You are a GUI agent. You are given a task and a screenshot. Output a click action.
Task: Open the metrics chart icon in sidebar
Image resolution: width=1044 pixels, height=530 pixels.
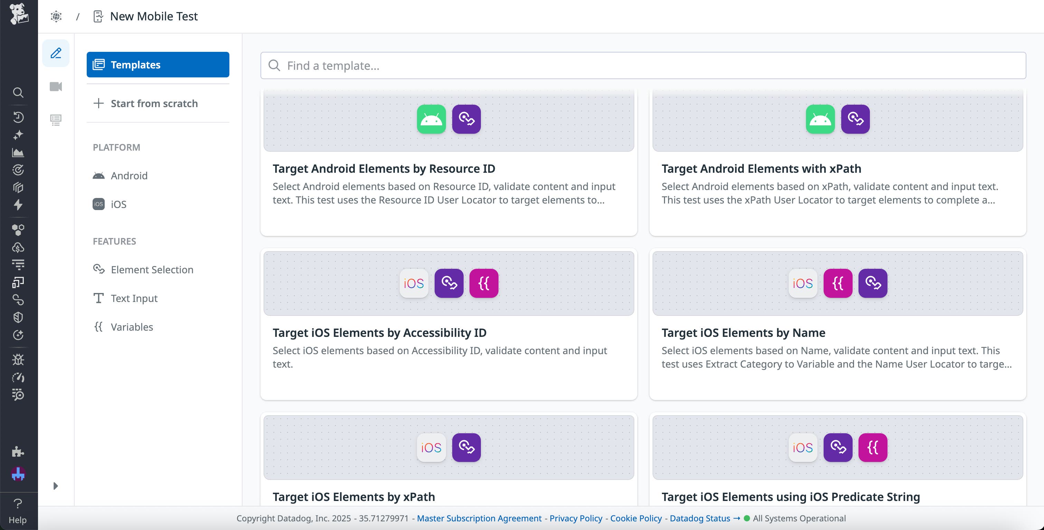tap(19, 153)
